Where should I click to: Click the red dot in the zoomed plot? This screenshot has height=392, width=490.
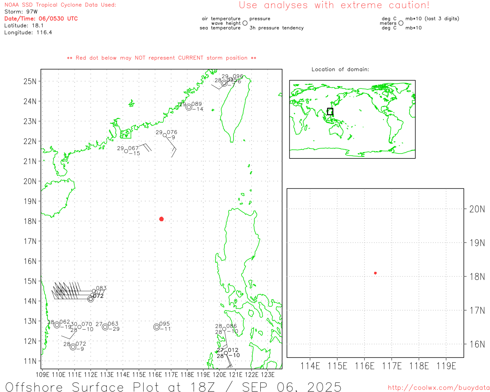coord(376,273)
